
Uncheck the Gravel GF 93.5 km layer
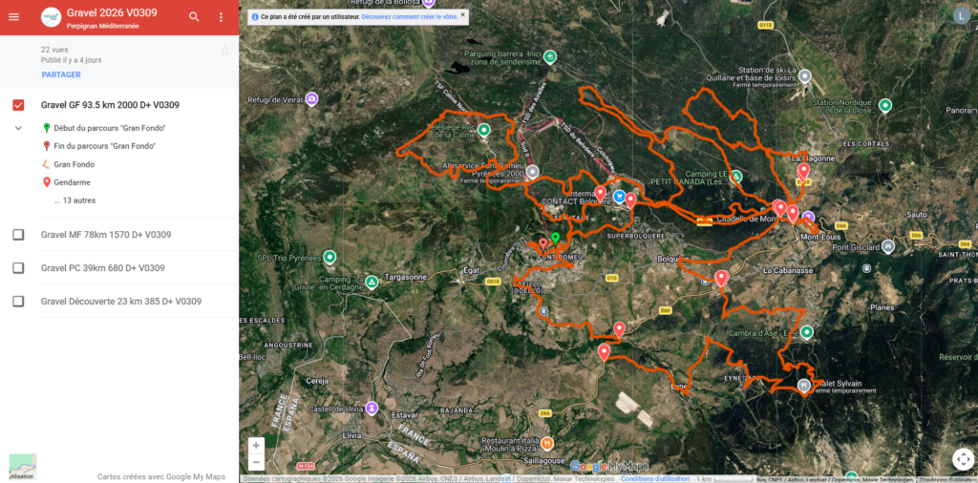tap(19, 105)
